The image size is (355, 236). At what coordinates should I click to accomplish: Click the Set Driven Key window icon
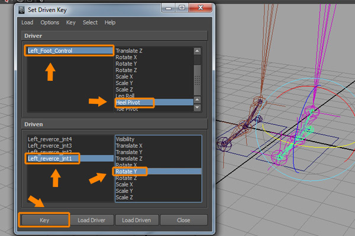point(23,9)
